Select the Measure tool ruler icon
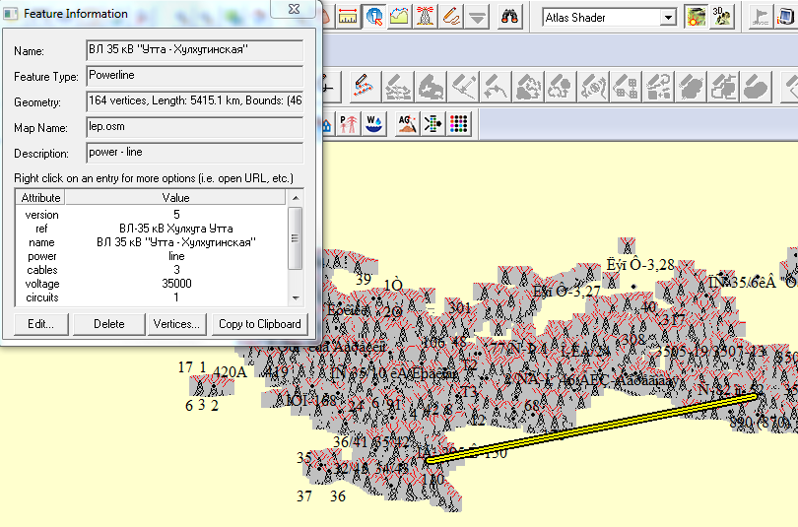798x527 pixels. 348,16
